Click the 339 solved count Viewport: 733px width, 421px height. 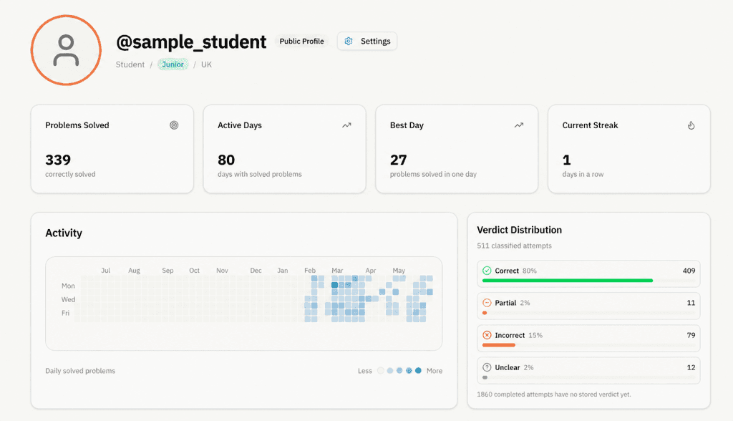point(58,160)
